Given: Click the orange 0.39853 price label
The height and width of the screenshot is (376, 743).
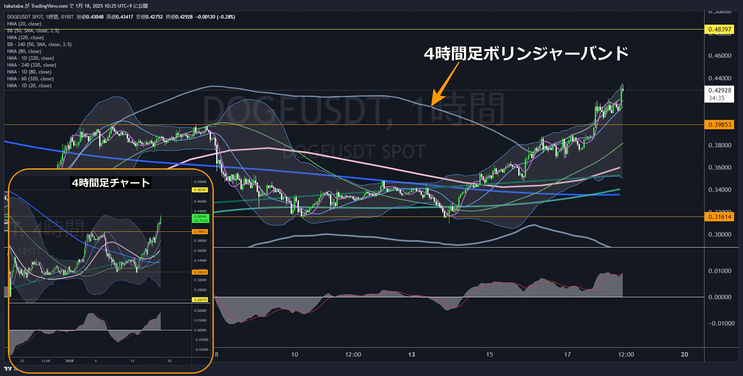Looking at the screenshot, I should 720,125.
